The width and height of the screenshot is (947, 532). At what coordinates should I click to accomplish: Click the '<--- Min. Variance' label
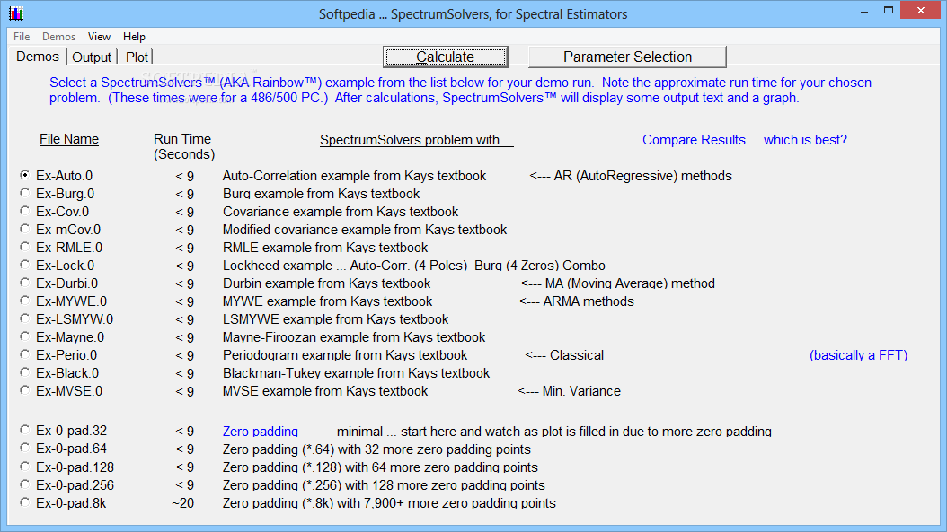tap(569, 391)
